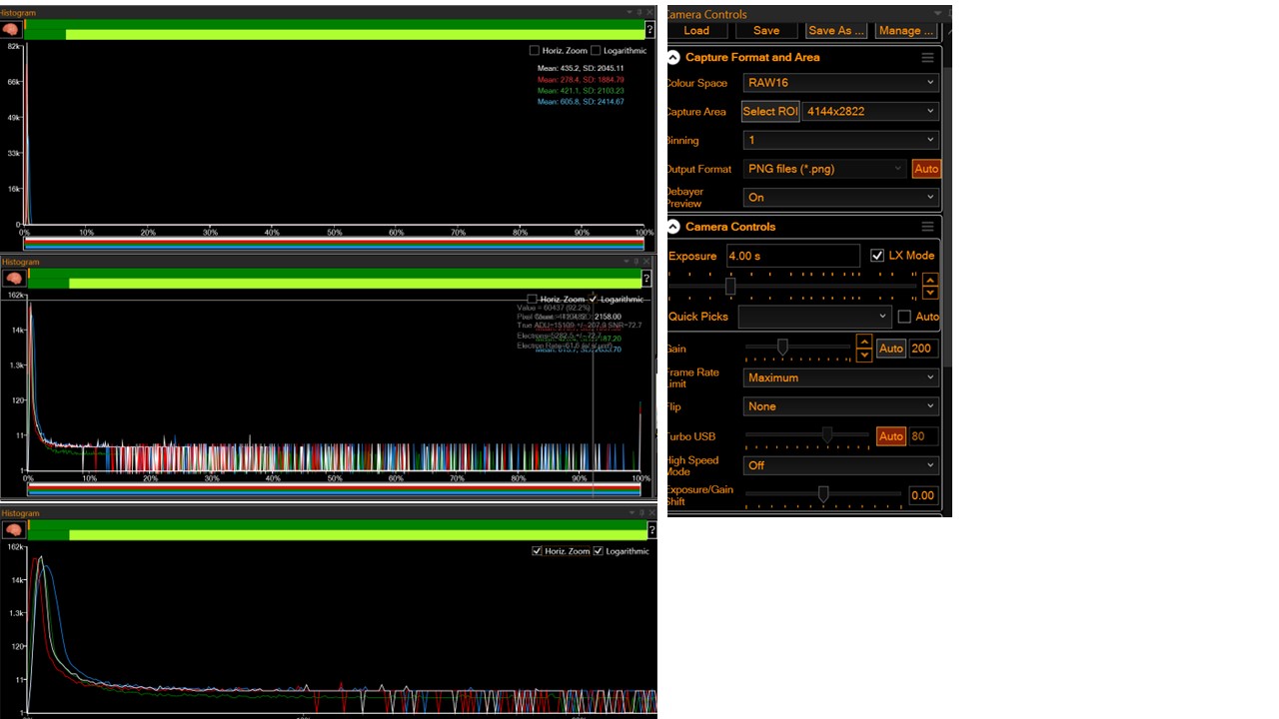The height and width of the screenshot is (719, 1279).
Task: Click the Turbo USB slider handle
Action: click(827, 434)
